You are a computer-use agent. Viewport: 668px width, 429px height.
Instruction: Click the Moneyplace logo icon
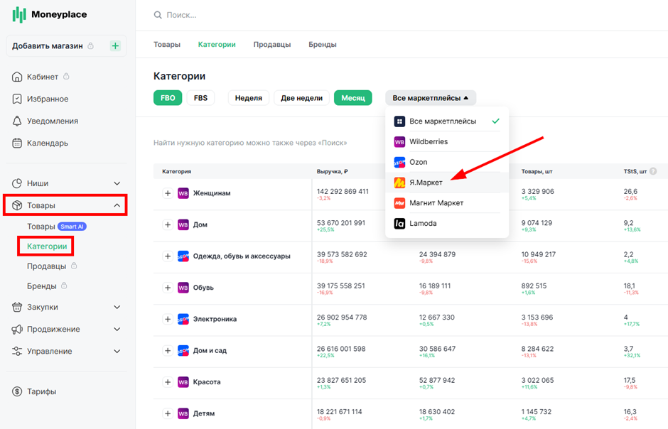[19, 15]
